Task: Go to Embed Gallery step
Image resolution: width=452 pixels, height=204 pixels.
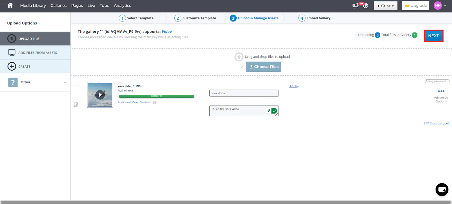Action: point(314,18)
